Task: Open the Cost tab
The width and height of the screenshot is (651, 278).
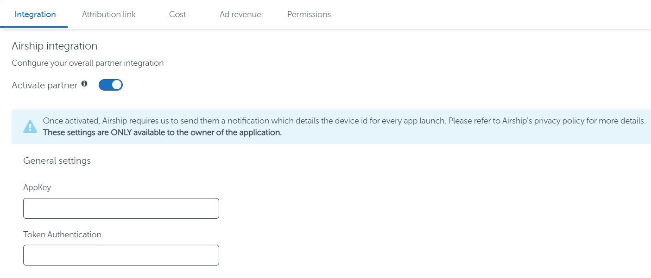Action: pos(177,14)
